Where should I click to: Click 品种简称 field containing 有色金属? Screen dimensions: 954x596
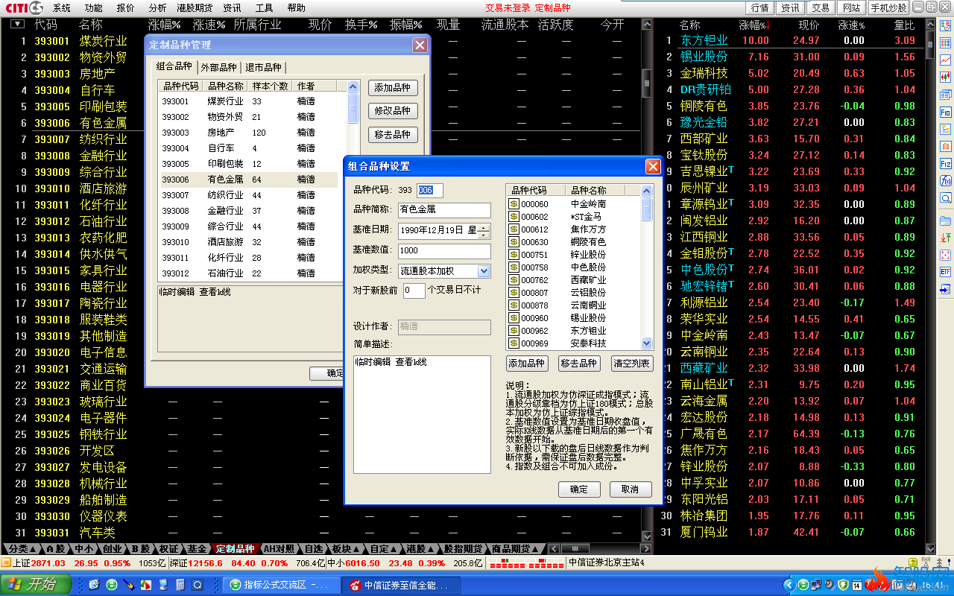444,210
